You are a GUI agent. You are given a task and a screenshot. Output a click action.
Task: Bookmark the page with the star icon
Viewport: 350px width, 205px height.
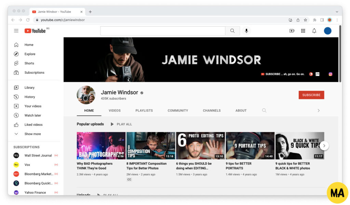(305, 20)
